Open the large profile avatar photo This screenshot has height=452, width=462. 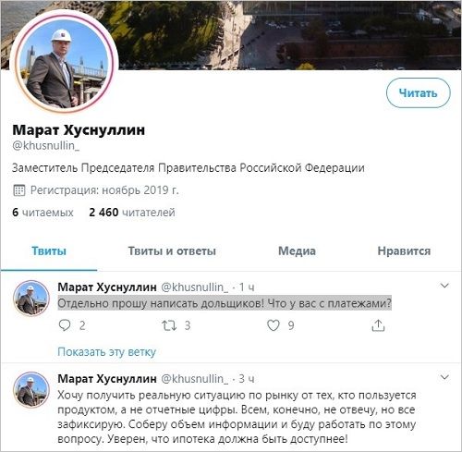click(64, 64)
